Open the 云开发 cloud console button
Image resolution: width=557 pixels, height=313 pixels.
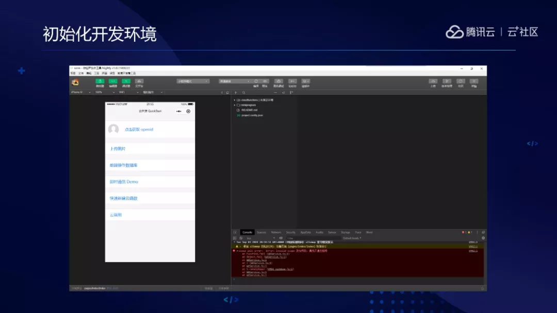[139, 81]
